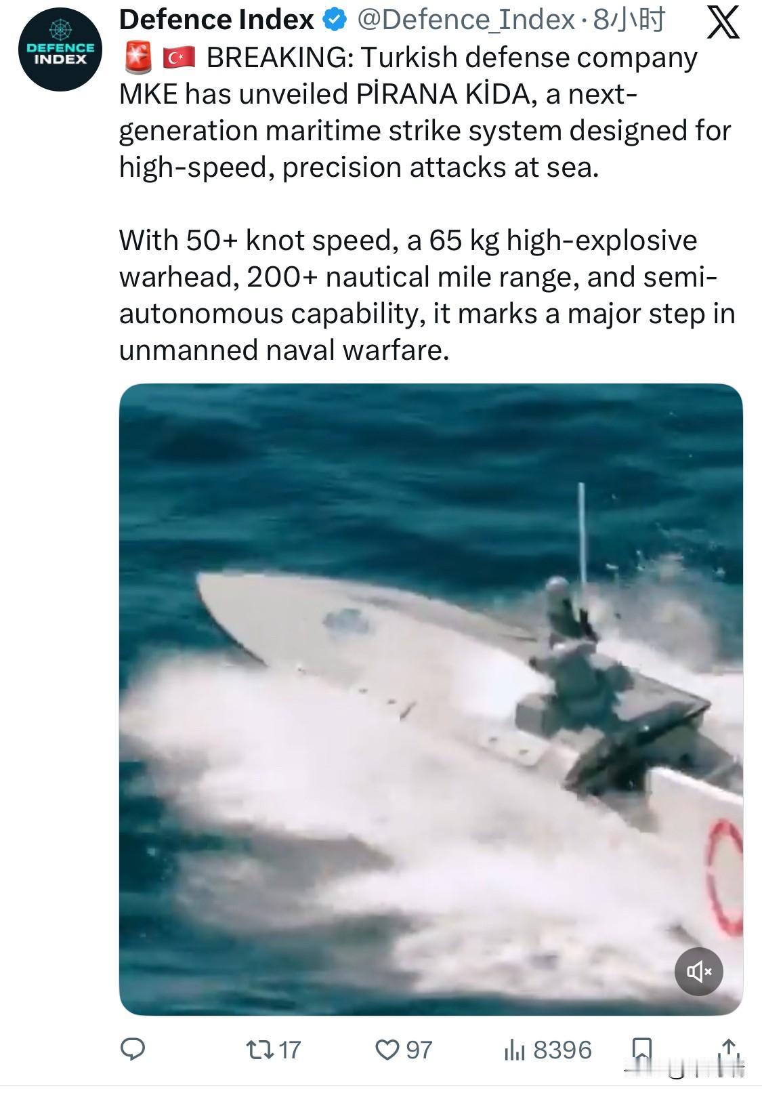Bookmark this Defence Index post
The height and width of the screenshot is (1095, 762).
[641, 1049]
